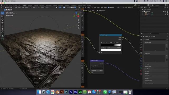Image resolution: width=169 pixels, height=95 pixels.
Task: Click the ColorRamp gradient bar
Action: click(111, 45)
